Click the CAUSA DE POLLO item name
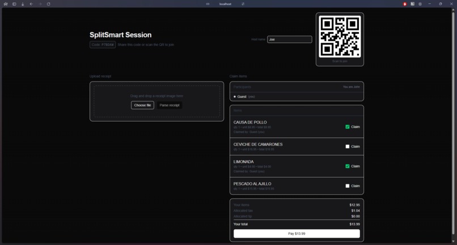This screenshot has width=457, height=245. [x=250, y=122]
